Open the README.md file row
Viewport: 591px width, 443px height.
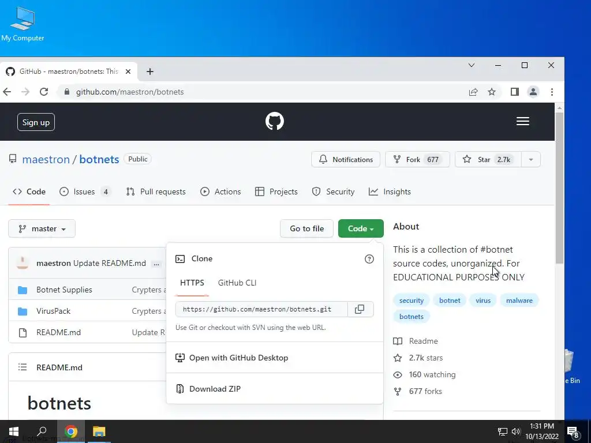(x=58, y=332)
